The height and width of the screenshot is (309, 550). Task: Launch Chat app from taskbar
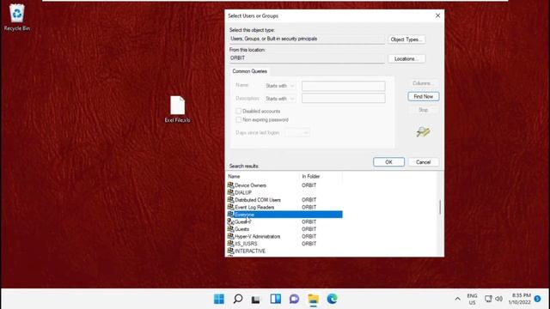click(x=294, y=299)
